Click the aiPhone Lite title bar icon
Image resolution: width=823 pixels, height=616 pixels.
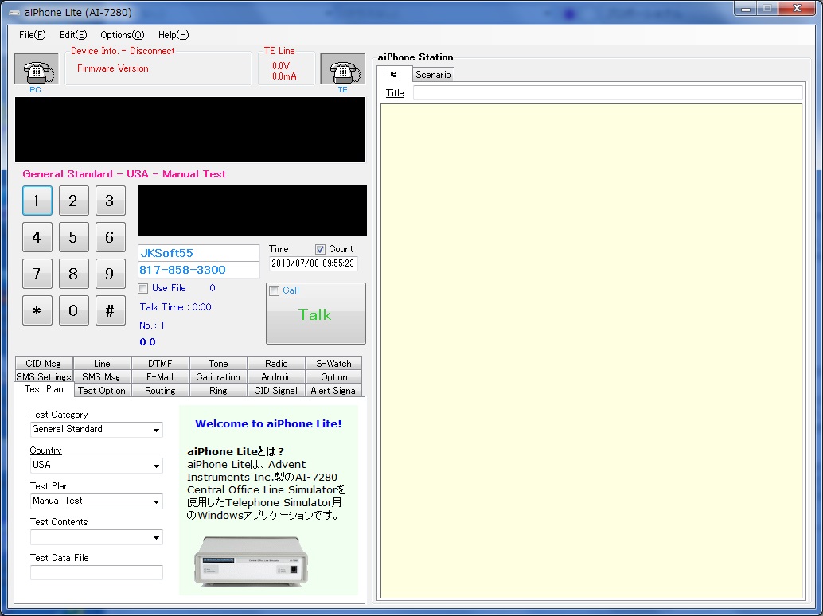point(14,13)
